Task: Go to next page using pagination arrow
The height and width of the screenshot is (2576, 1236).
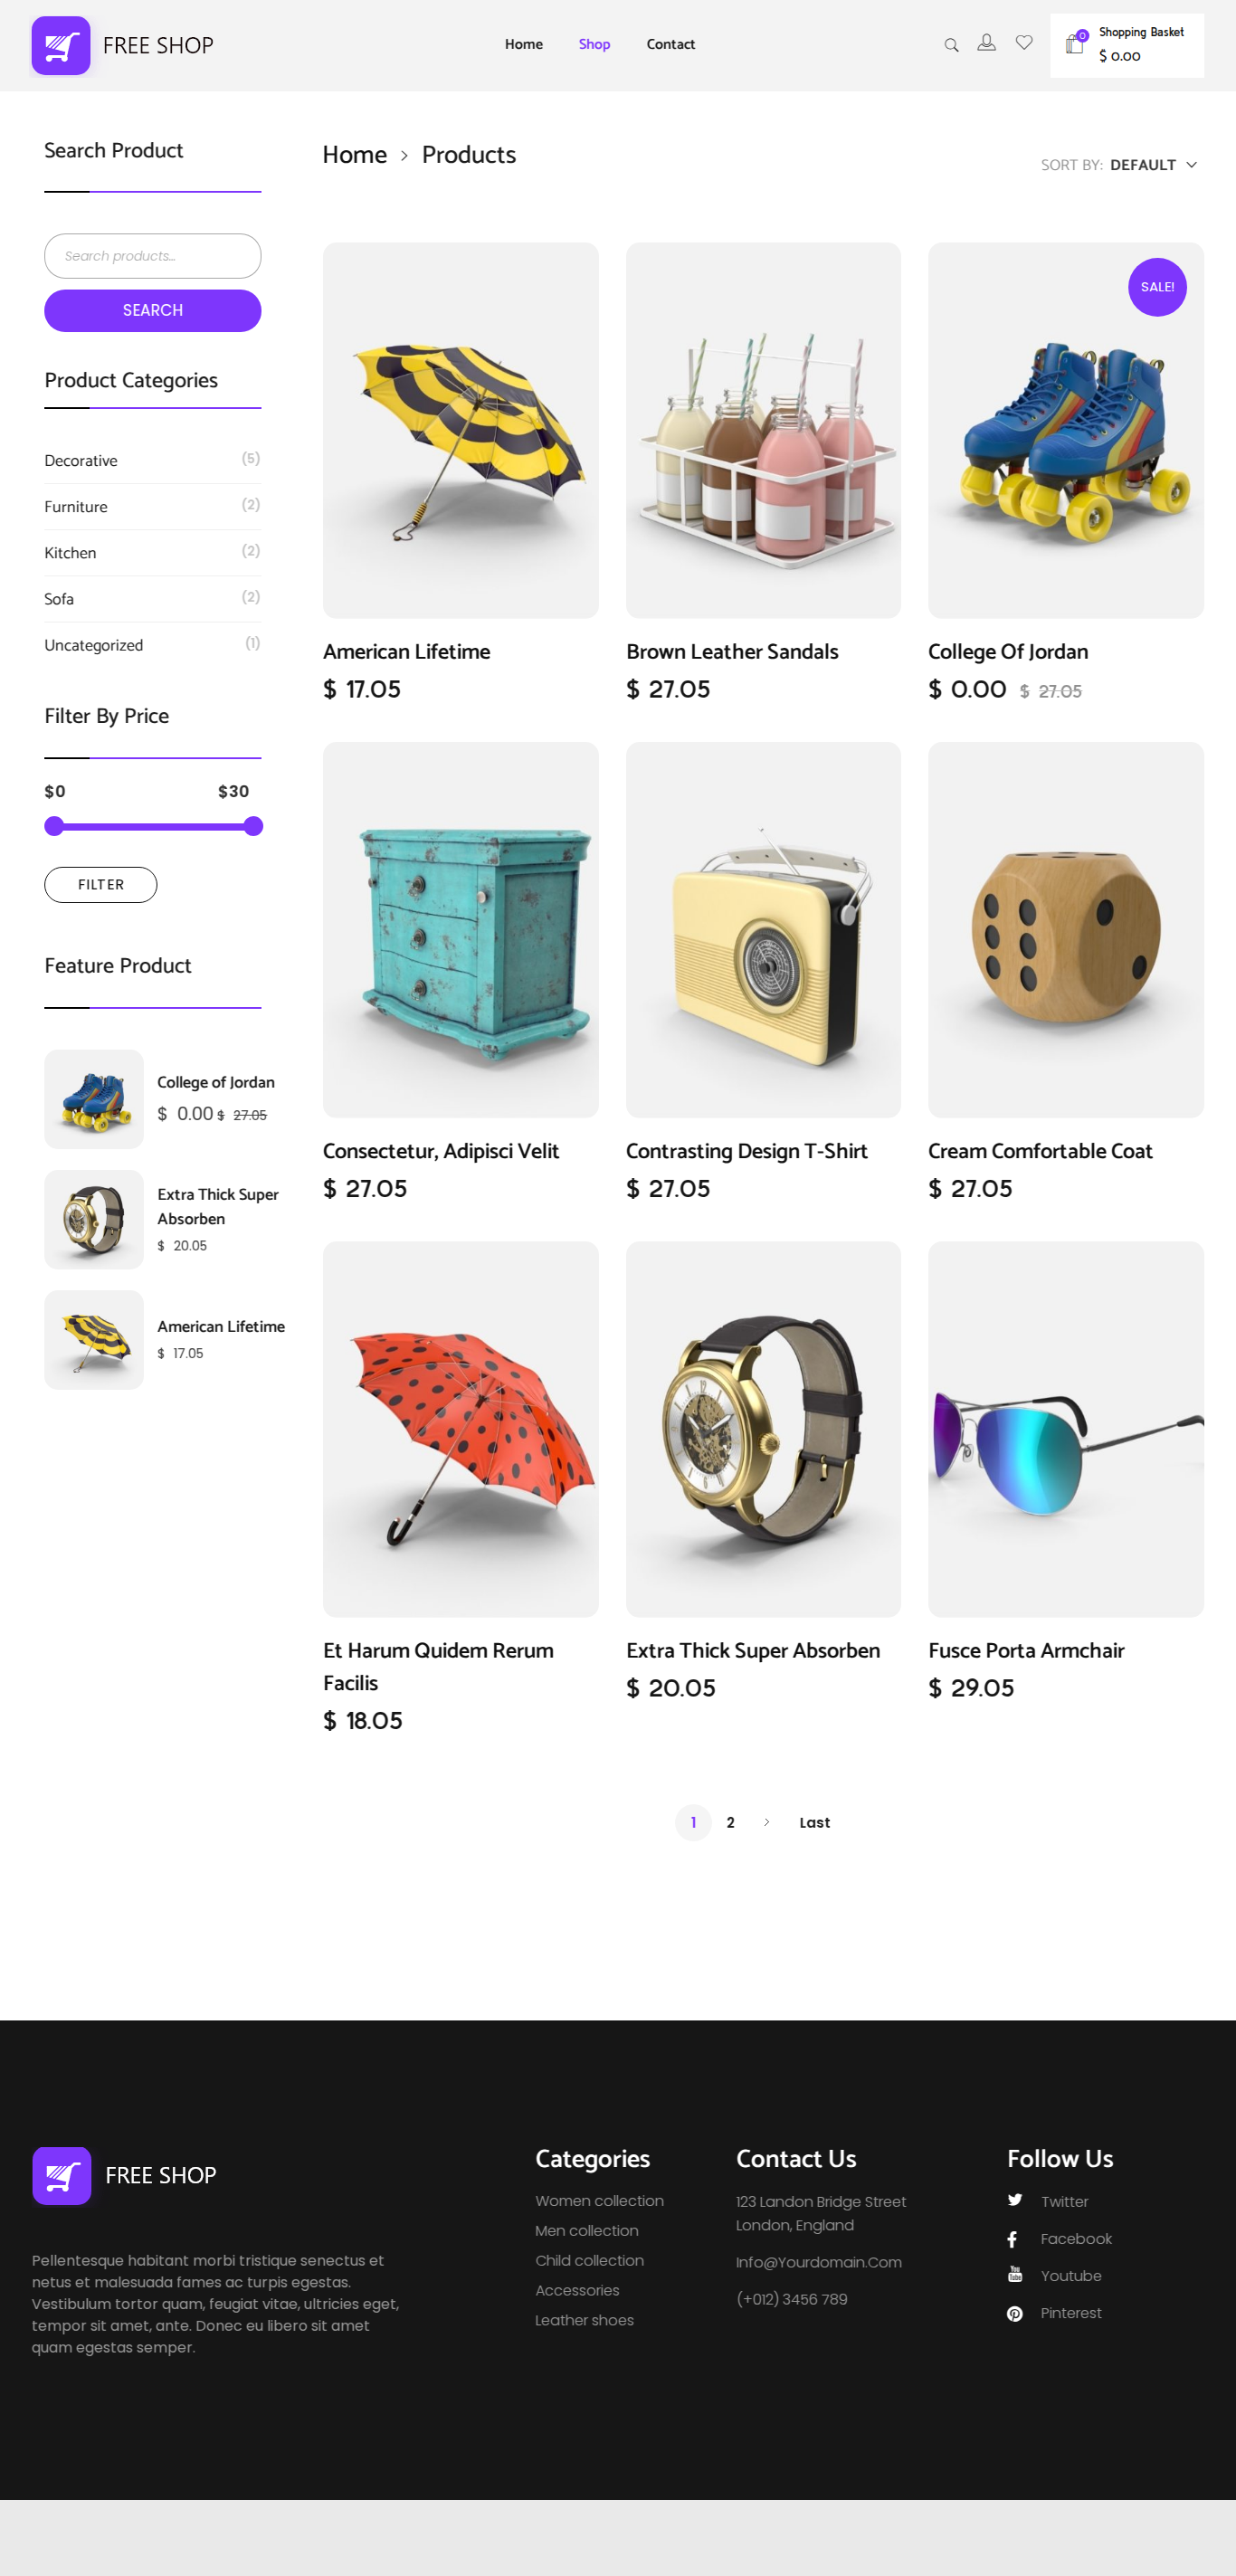Action: pyautogui.click(x=767, y=1822)
